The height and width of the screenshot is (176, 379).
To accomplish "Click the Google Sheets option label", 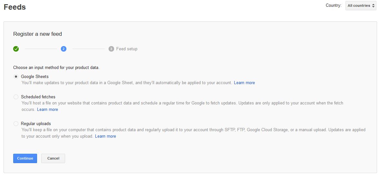I will pos(35,77).
